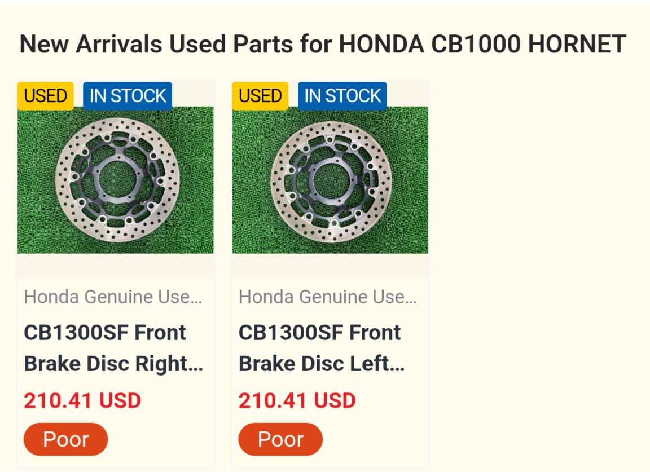Screen dimensions: 650x472
Task: Click the Right disc center hub in photo
Action: (117, 179)
